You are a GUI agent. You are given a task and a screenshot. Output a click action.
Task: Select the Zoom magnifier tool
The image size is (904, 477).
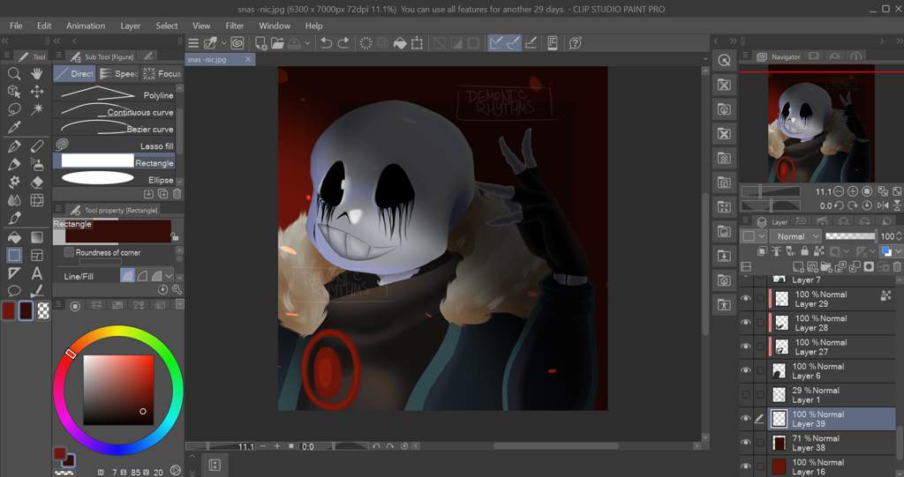(14, 73)
